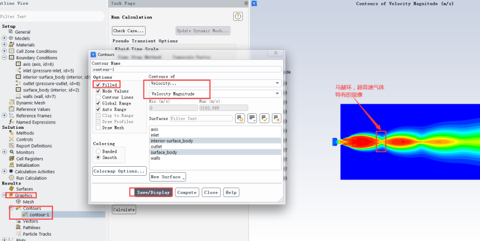The width and height of the screenshot is (480, 241).
Task: Enable the Draw Mesh checkbox
Action: pos(98,128)
